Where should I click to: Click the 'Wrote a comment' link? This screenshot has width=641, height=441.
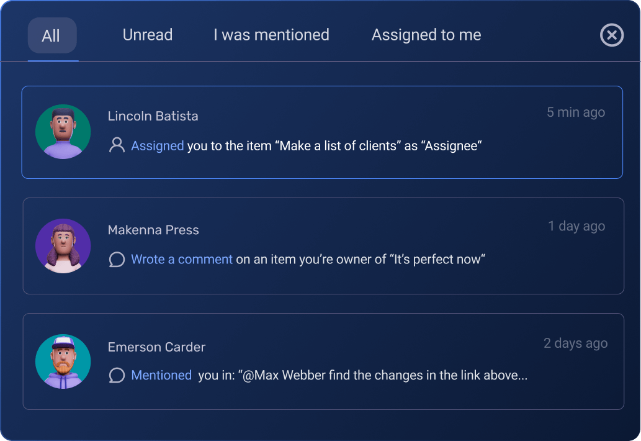click(182, 260)
